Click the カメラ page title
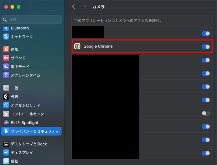This screenshot has width=217, height=165. click(x=98, y=7)
